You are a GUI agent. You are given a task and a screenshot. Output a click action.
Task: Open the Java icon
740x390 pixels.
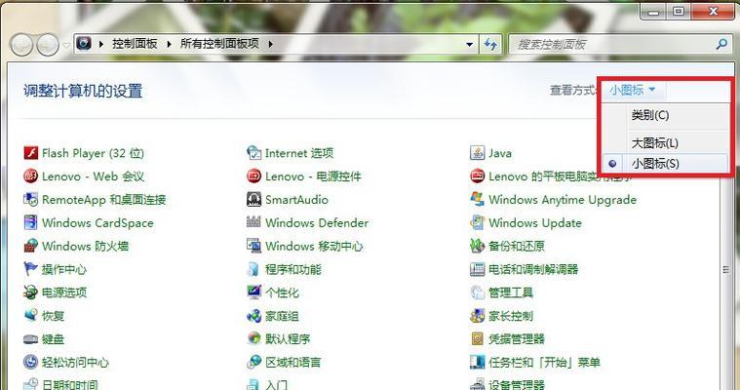477,153
